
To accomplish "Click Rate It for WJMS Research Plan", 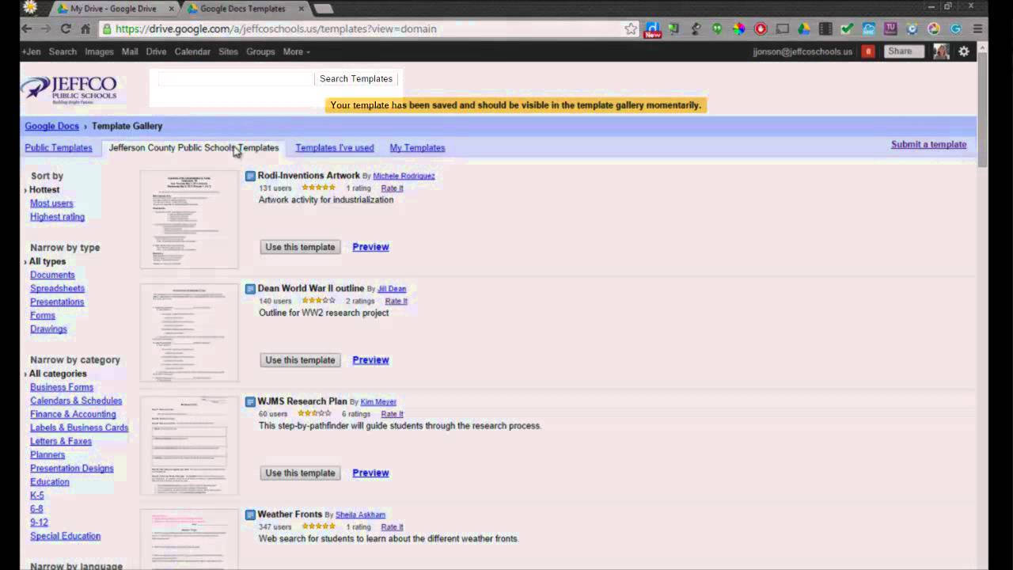I will [x=392, y=414].
